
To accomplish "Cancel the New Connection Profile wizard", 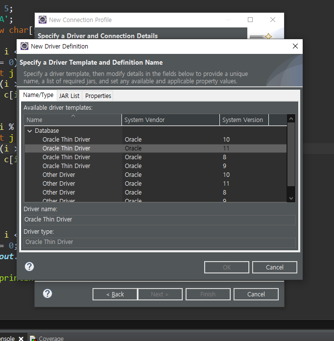I will tap(256, 294).
